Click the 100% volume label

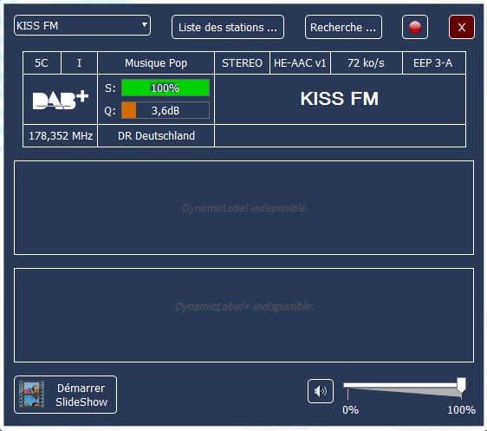[x=461, y=410]
